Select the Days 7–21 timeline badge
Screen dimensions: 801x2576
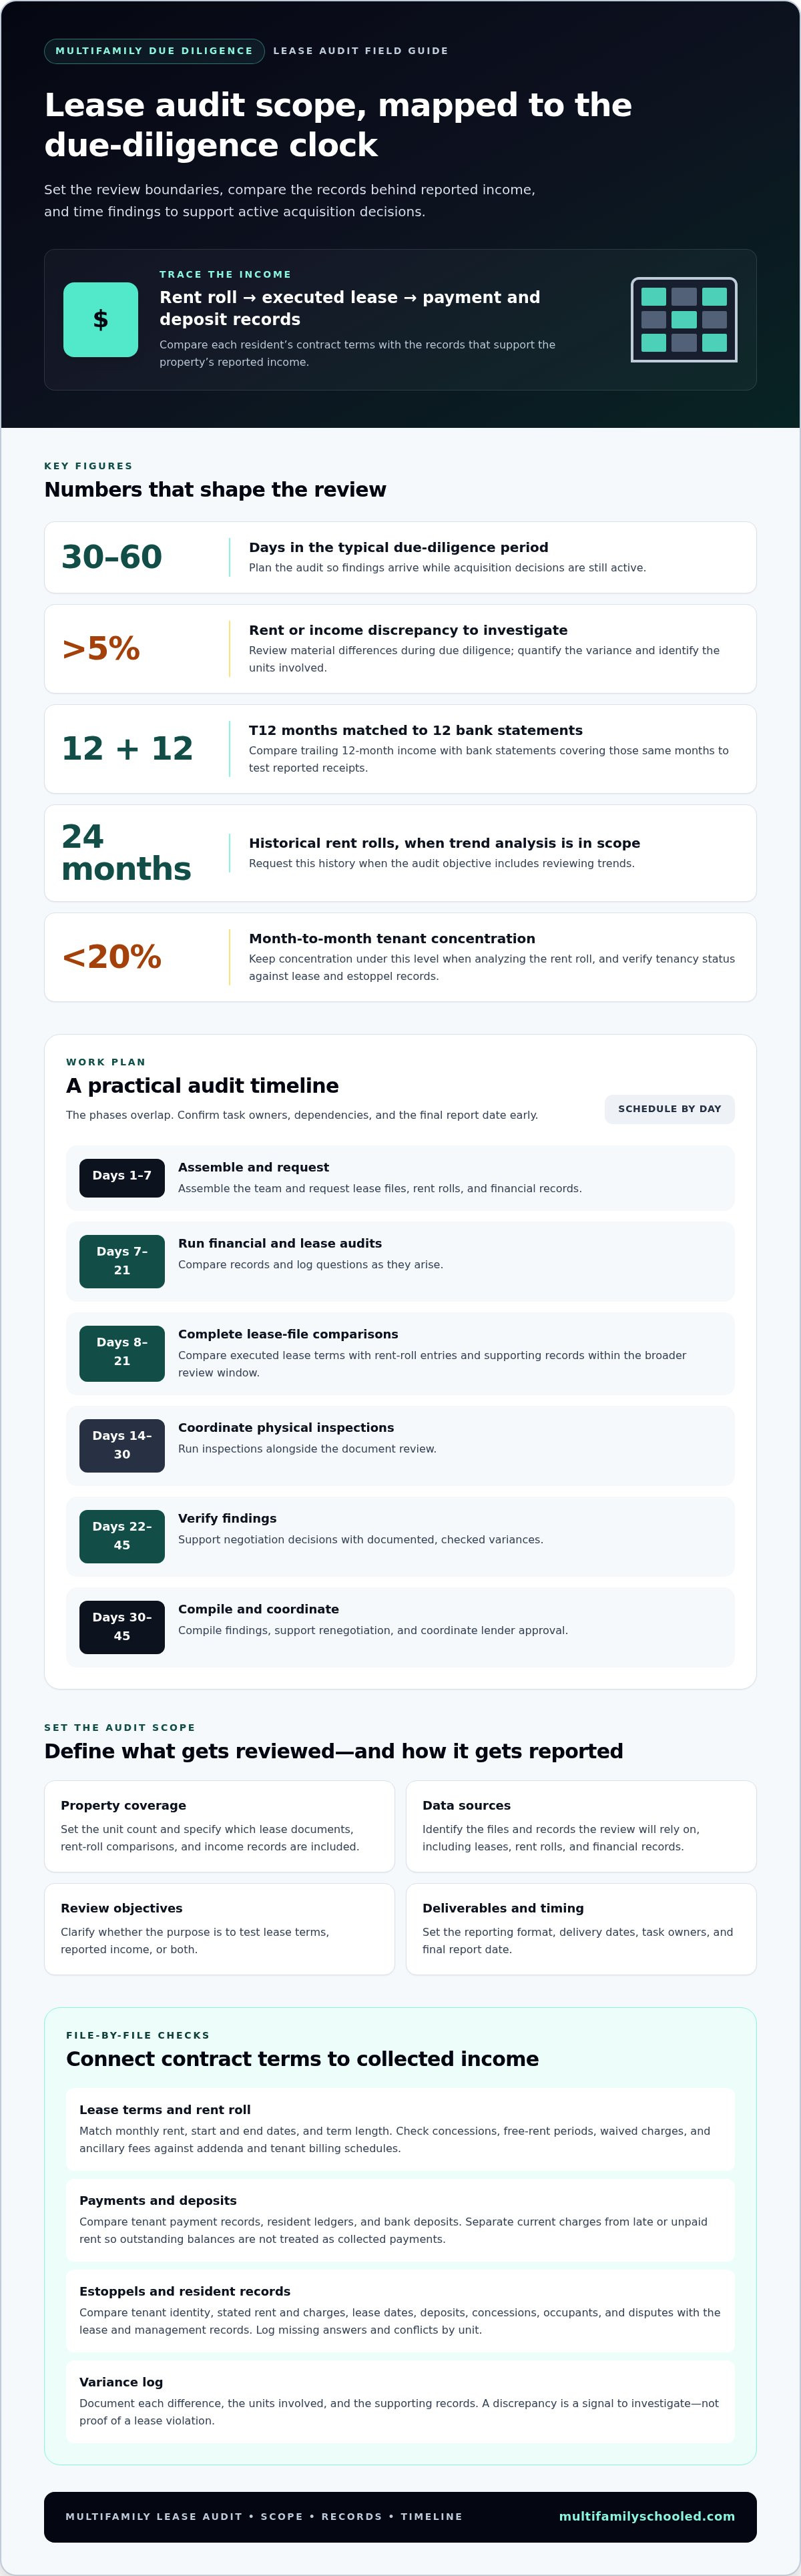122,1260
